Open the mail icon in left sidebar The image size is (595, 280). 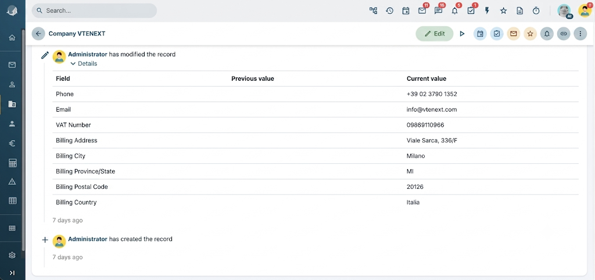click(12, 65)
